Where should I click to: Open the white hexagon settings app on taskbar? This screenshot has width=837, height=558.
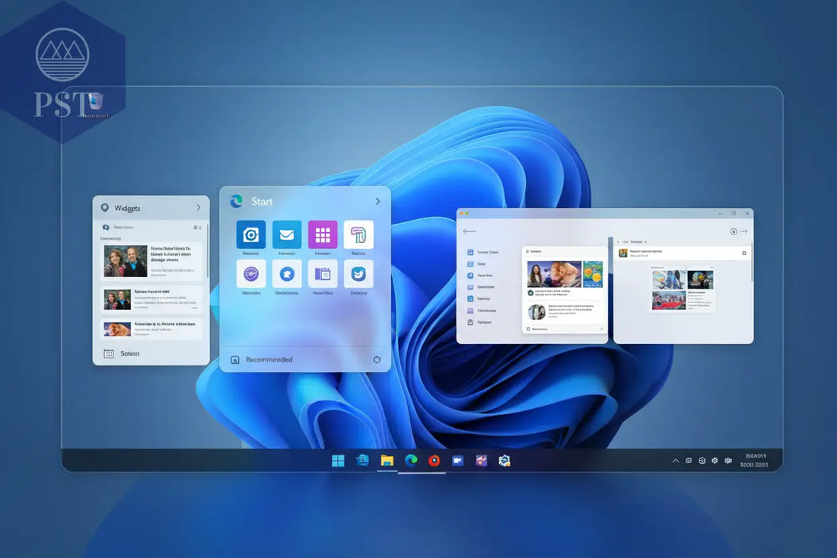(x=504, y=461)
